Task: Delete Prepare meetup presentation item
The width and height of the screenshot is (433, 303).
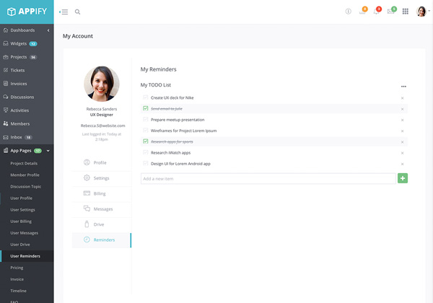Action: [x=403, y=120]
